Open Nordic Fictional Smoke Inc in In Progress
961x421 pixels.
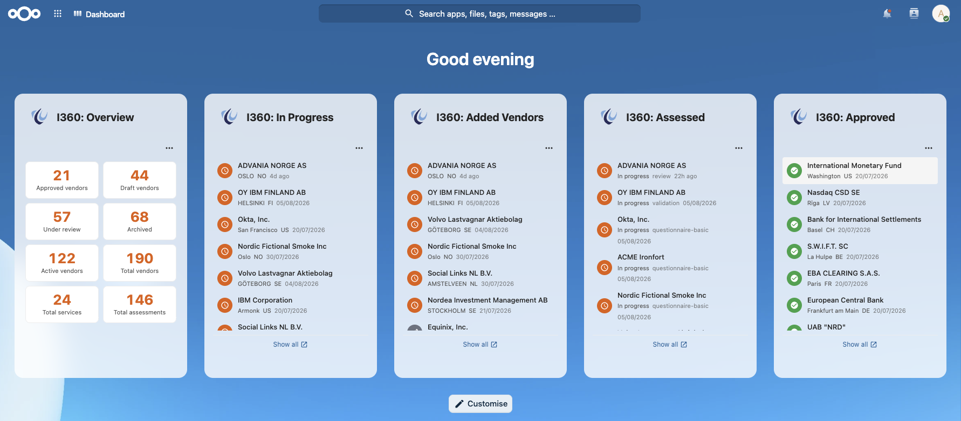click(x=291, y=251)
